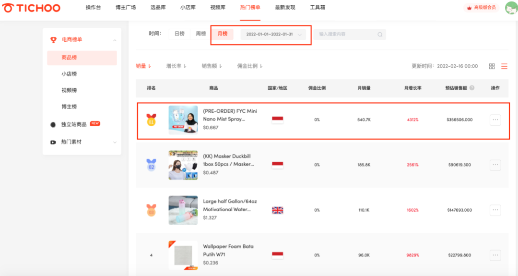Open the 博主广场 top navigation tab
Screen dimensions: 518x276
tap(126, 8)
